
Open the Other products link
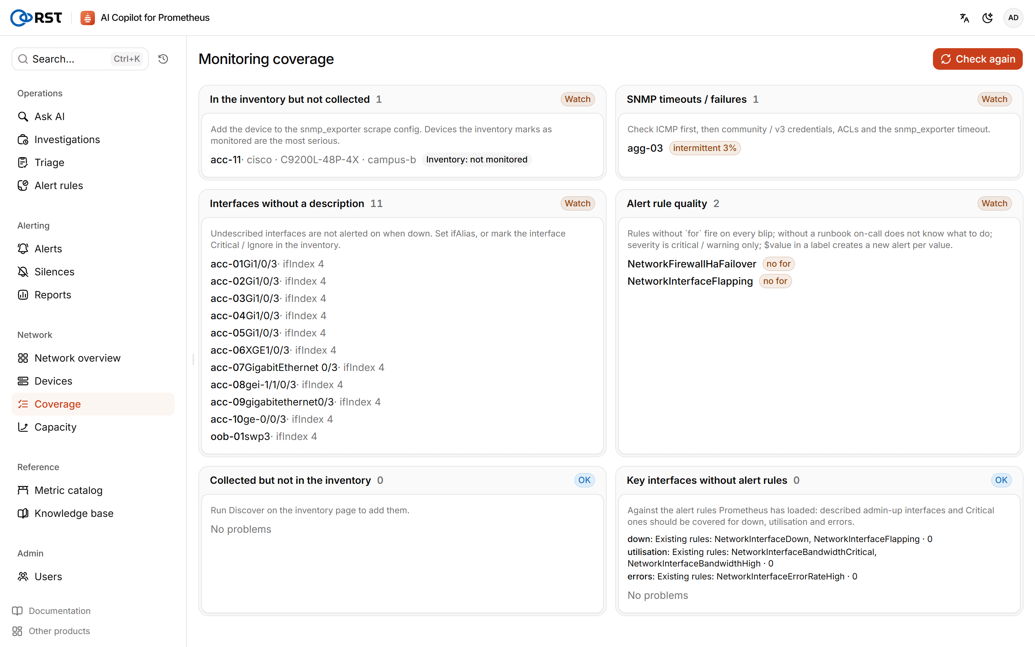pos(51,631)
